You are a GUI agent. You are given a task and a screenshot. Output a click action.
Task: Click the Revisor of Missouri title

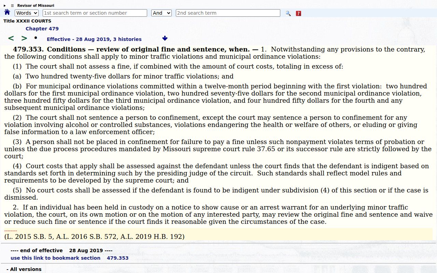click(36, 5)
